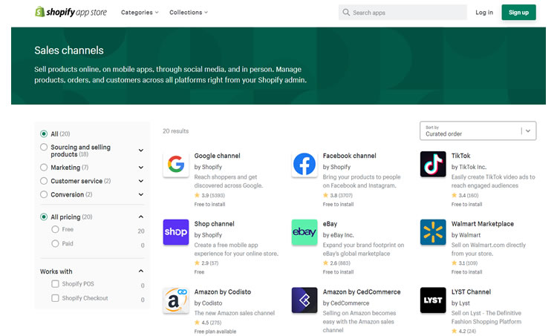Select the Free pricing option

(55, 229)
